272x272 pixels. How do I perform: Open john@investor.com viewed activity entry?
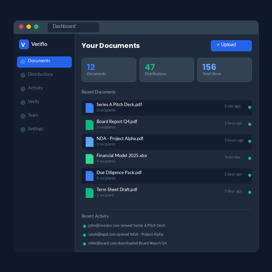[x=126, y=225]
